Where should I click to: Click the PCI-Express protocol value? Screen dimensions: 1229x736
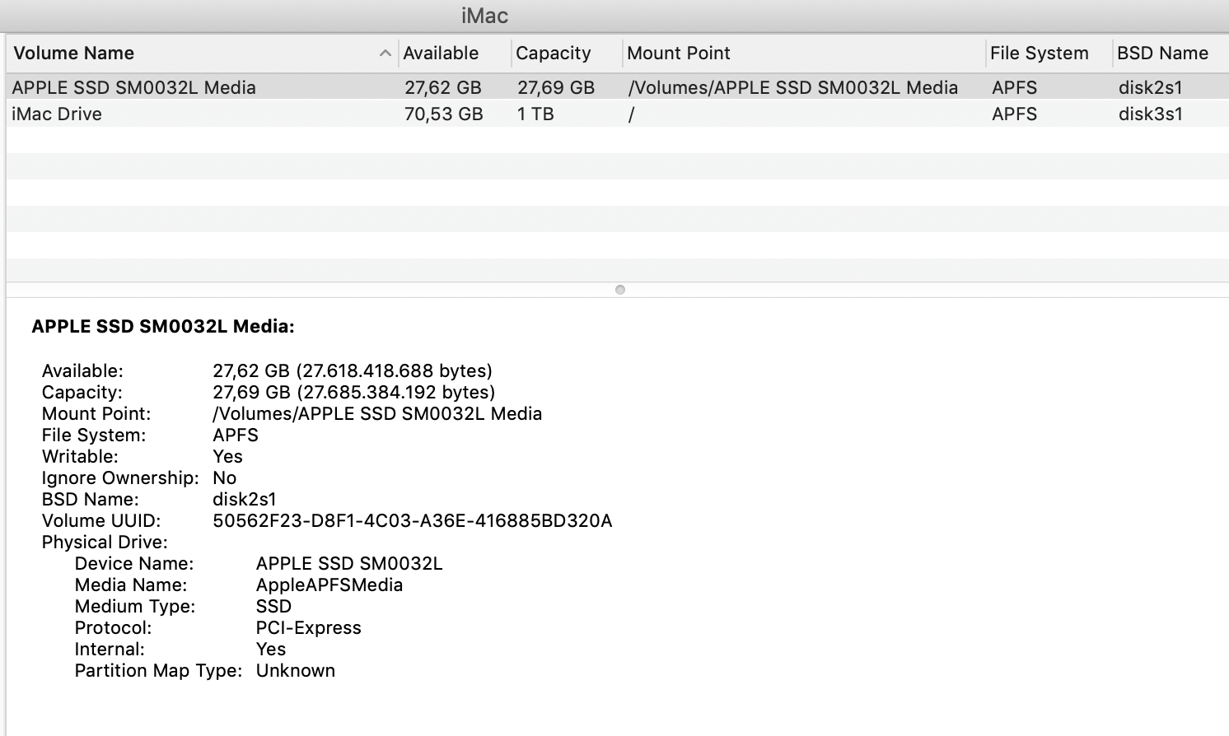309,627
